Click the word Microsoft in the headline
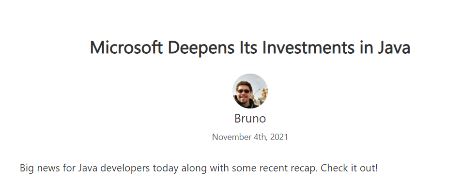 pos(126,47)
